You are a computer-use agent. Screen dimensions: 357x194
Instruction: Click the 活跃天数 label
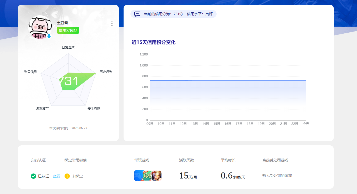pos(187,160)
